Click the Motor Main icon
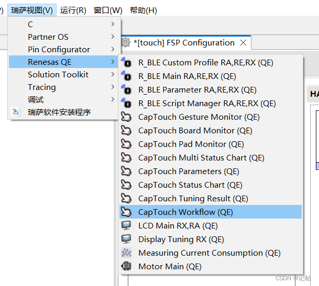Image resolution: width=319 pixels, height=286 pixels. point(126,267)
